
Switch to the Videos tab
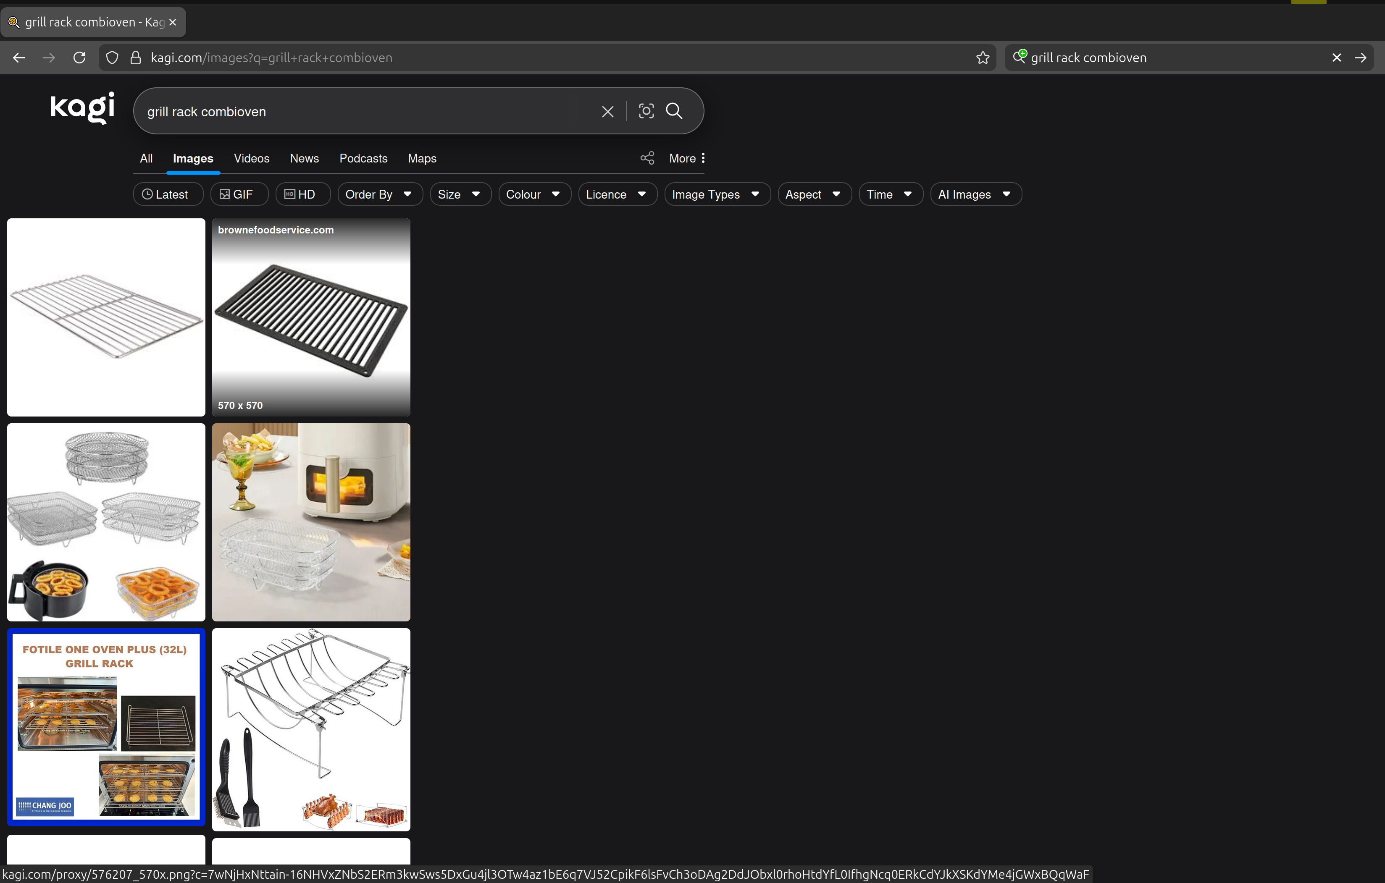(x=251, y=158)
